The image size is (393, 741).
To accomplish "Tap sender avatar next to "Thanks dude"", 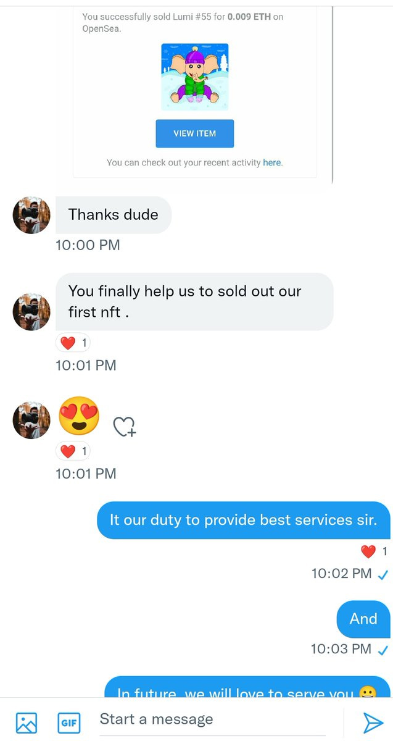I will pos(31,216).
